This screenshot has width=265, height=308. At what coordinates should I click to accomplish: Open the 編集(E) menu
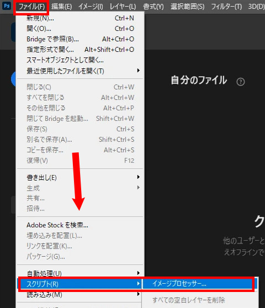point(61,7)
